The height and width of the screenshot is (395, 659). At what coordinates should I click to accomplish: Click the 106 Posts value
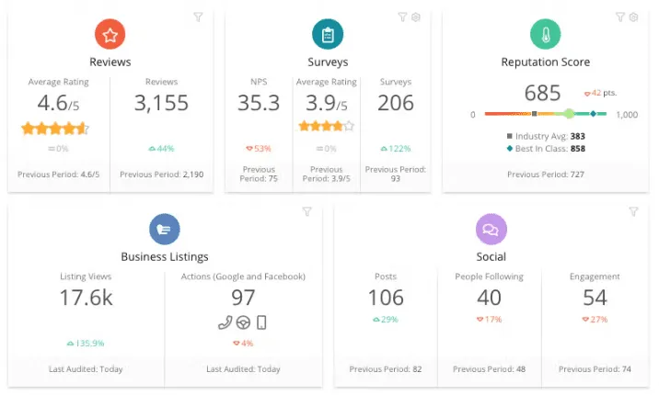tap(386, 297)
